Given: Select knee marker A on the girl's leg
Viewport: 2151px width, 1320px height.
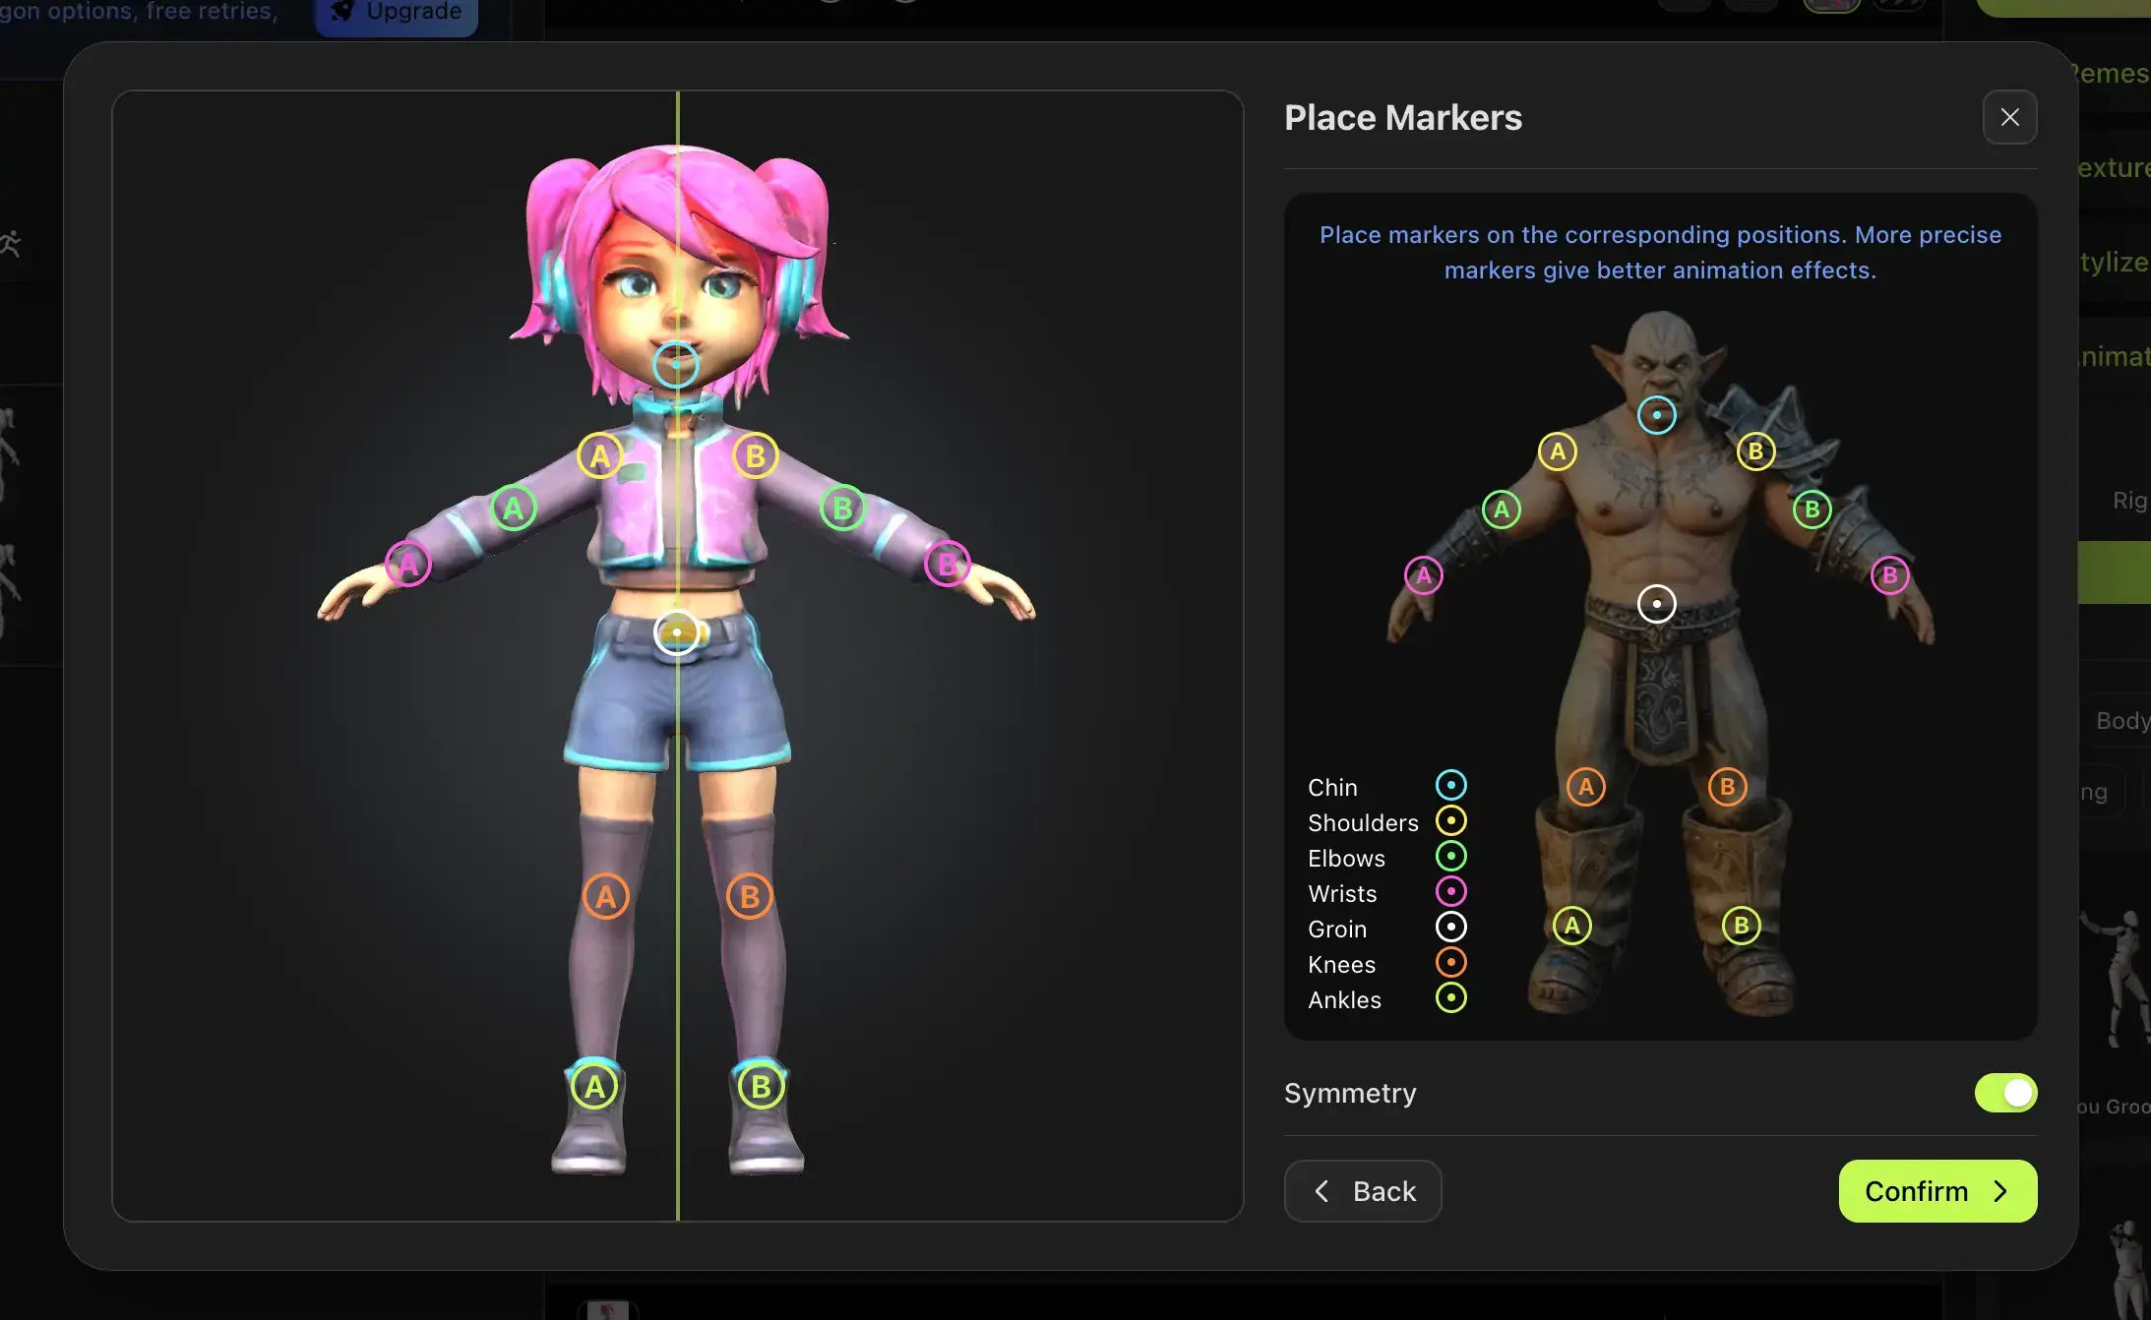Looking at the screenshot, I should pyautogui.click(x=606, y=895).
